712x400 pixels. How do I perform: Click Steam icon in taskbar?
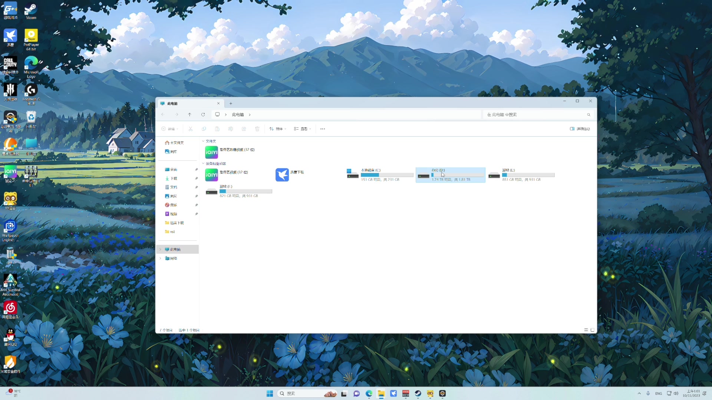click(x=418, y=394)
